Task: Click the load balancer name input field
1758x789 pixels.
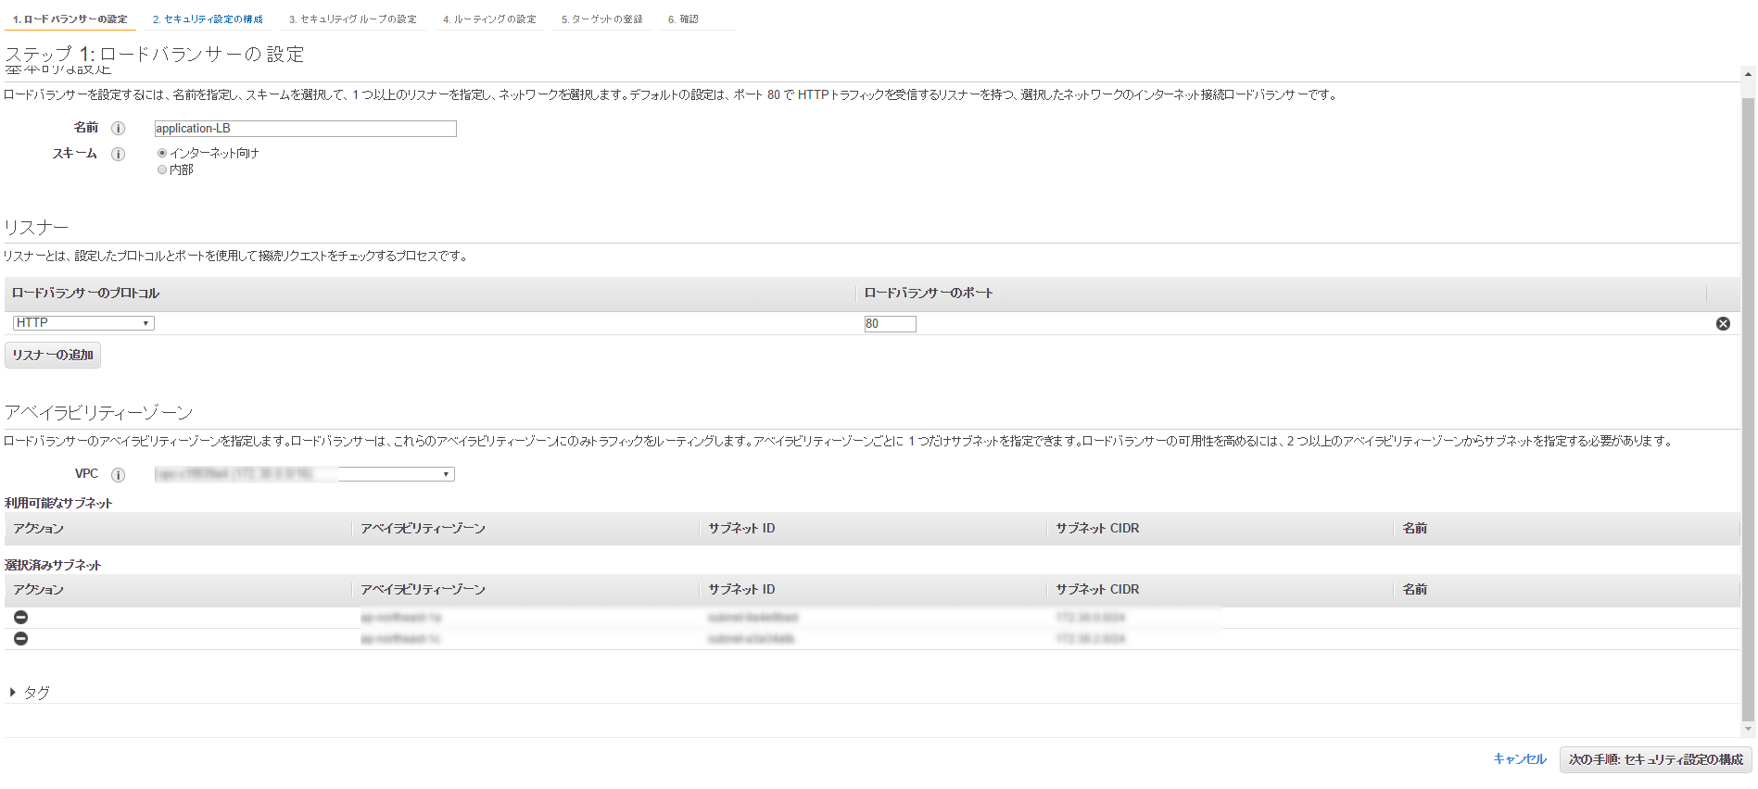Action: [x=305, y=129]
